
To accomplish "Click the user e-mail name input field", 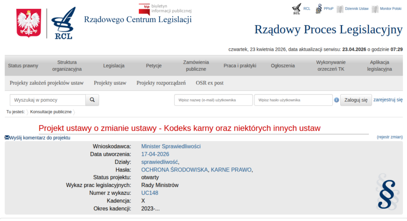I will [213, 100].
